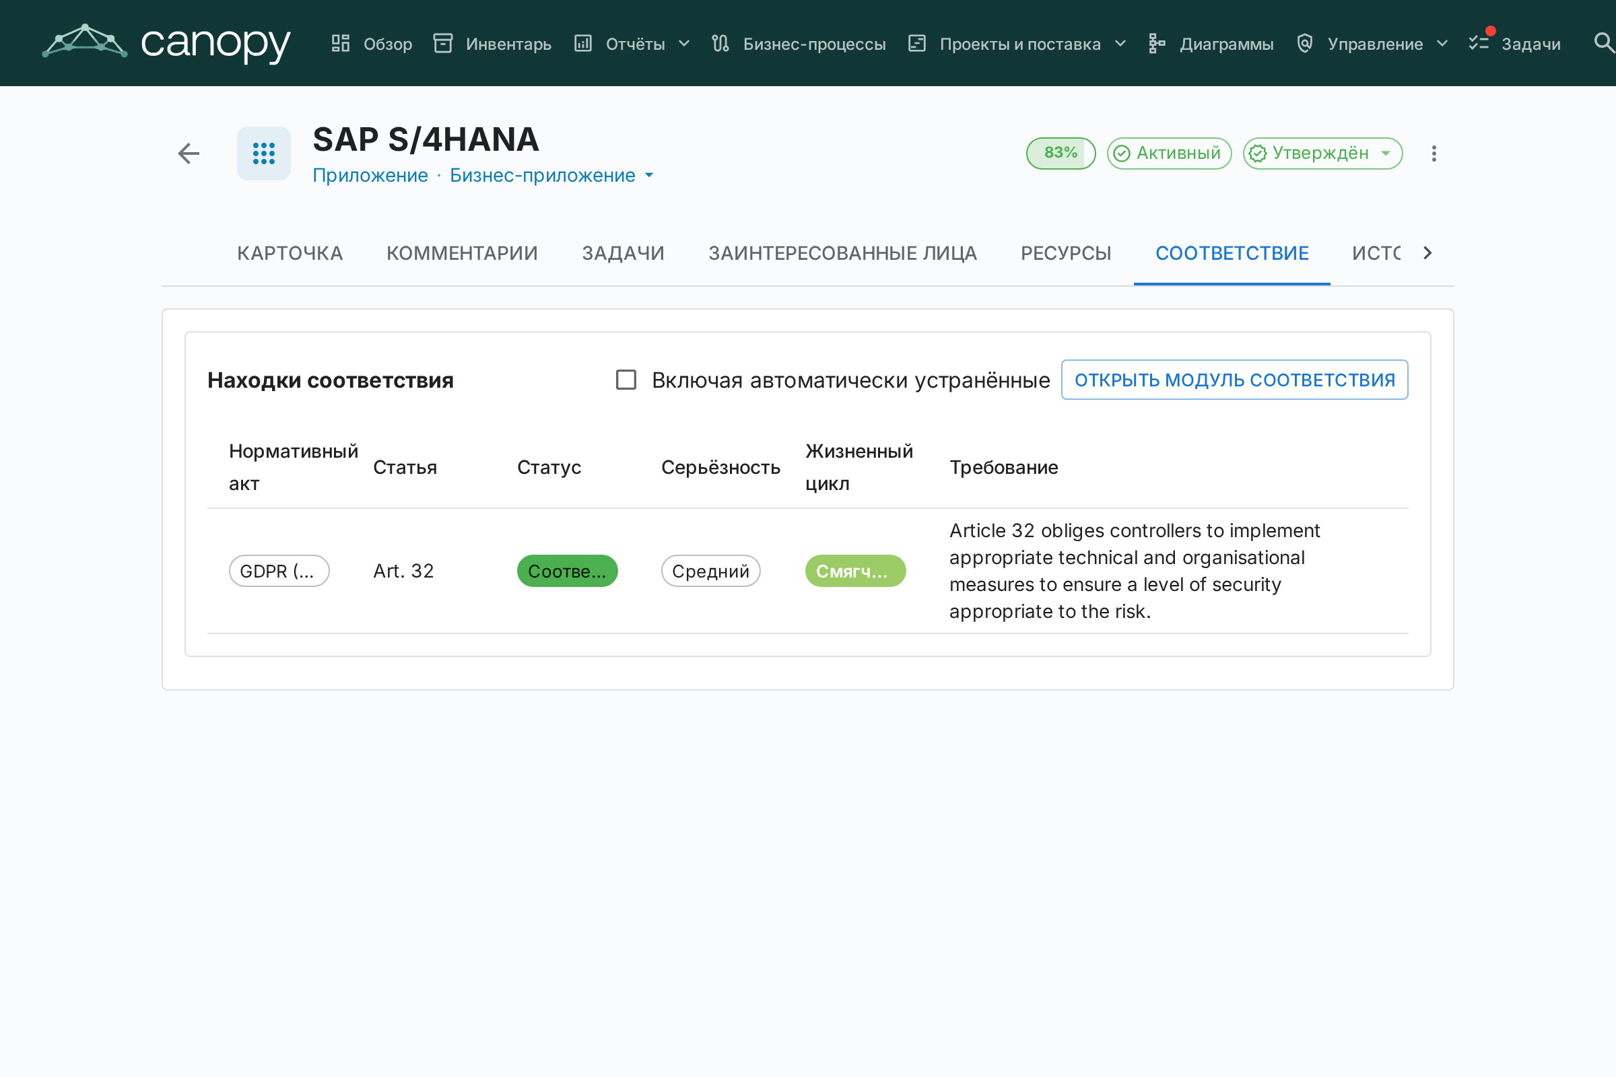Open search with magnifier icon
The image size is (1616, 1077).
[1604, 42]
